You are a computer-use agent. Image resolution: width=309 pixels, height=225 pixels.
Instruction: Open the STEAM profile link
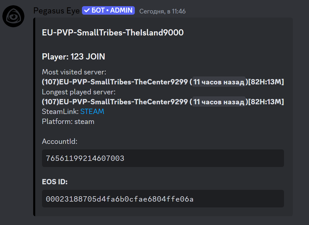click(92, 111)
